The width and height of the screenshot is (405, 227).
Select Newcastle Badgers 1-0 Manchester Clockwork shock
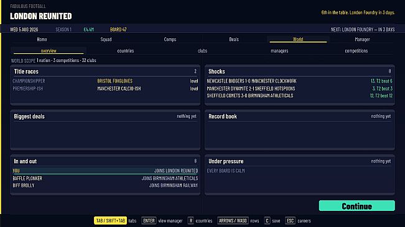pyautogui.click(x=300, y=81)
